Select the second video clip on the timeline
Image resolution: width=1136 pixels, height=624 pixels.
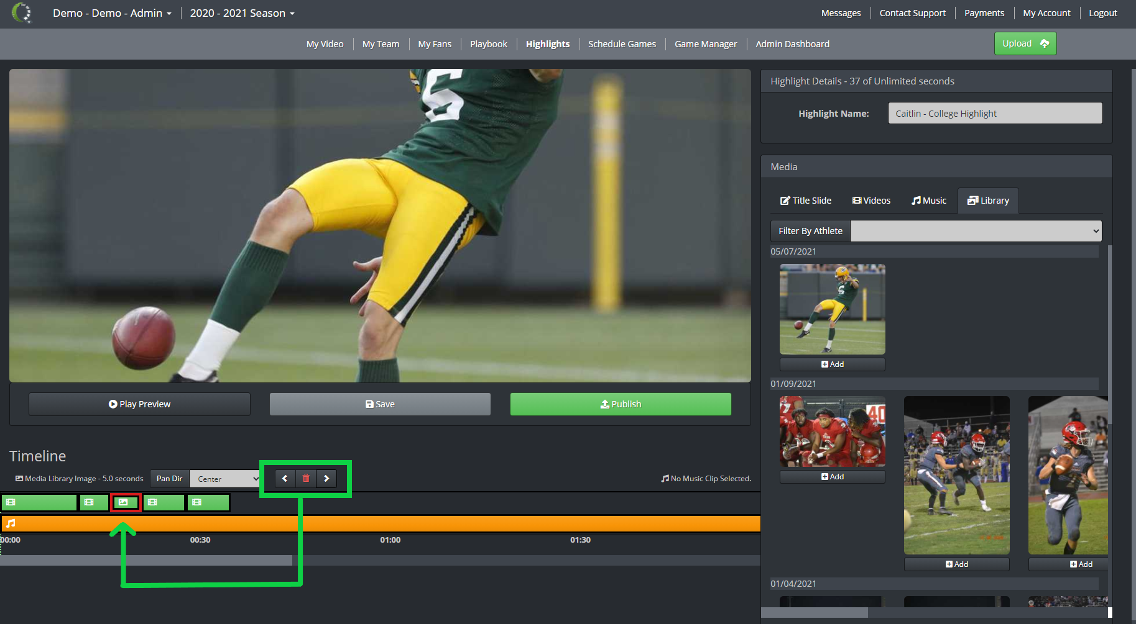pos(95,502)
